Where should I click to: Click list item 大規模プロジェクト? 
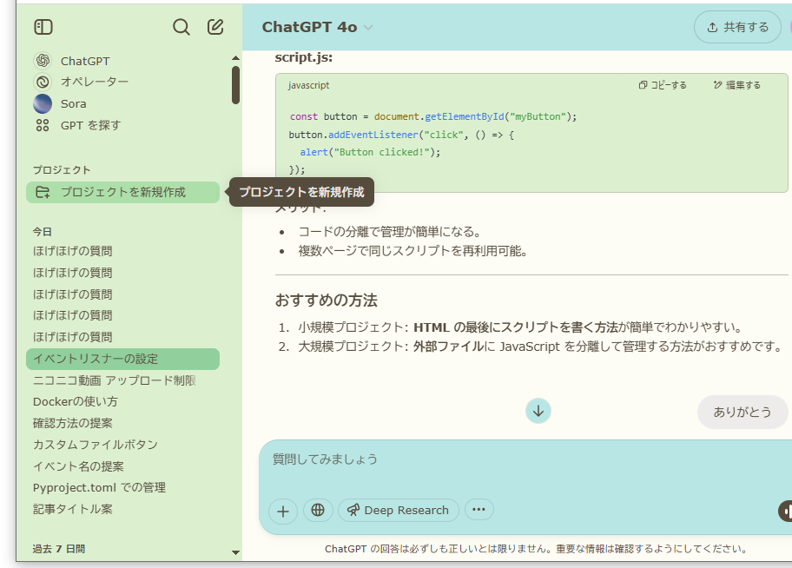click(540, 347)
